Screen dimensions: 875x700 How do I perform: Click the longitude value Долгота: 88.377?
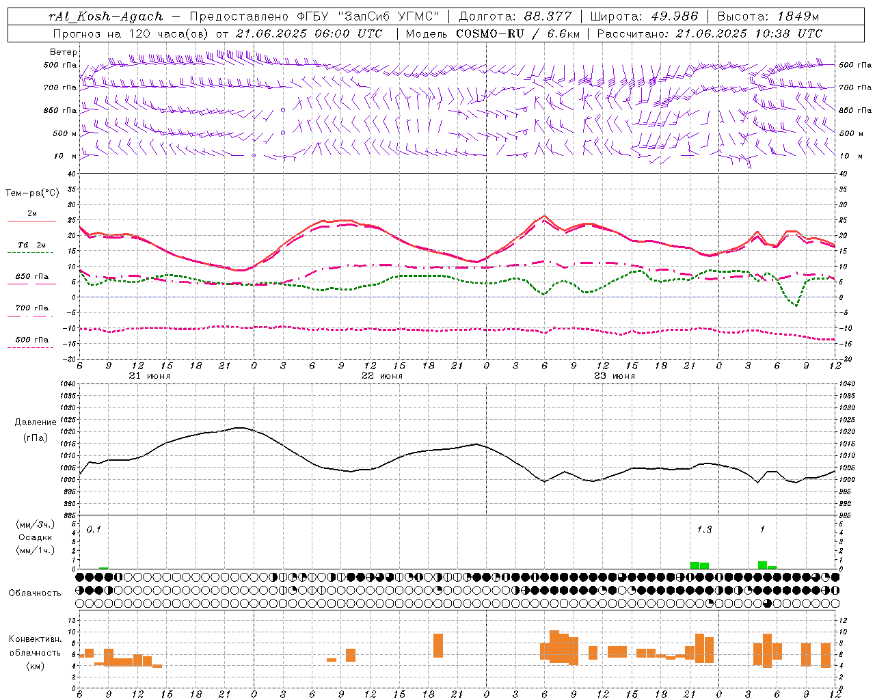click(515, 16)
